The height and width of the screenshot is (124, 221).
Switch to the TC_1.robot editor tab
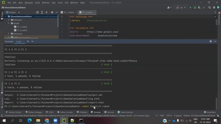click(68, 12)
